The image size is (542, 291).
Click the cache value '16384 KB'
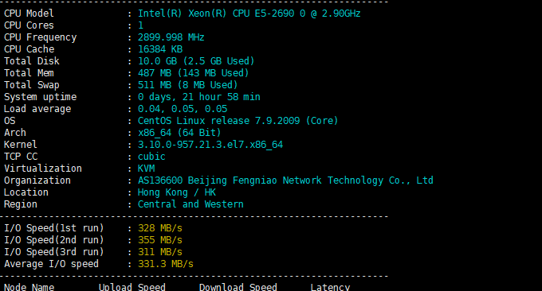(160, 49)
